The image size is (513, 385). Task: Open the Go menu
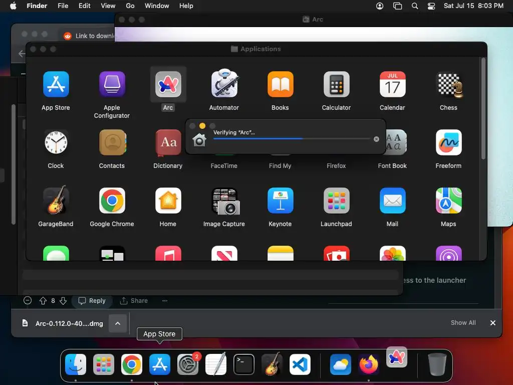130,6
